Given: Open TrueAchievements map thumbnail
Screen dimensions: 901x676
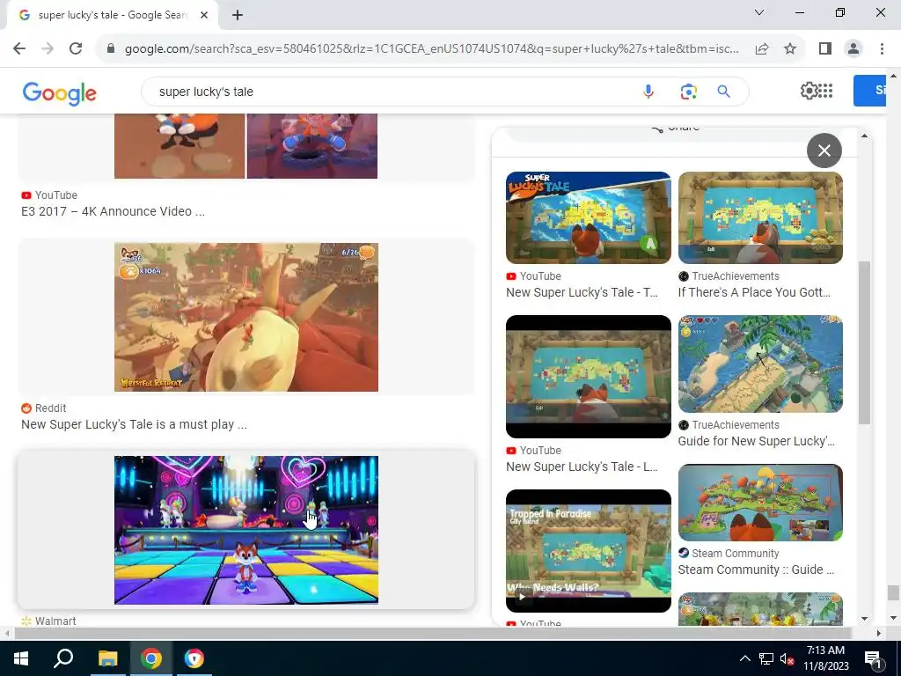Looking at the screenshot, I should (x=760, y=218).
